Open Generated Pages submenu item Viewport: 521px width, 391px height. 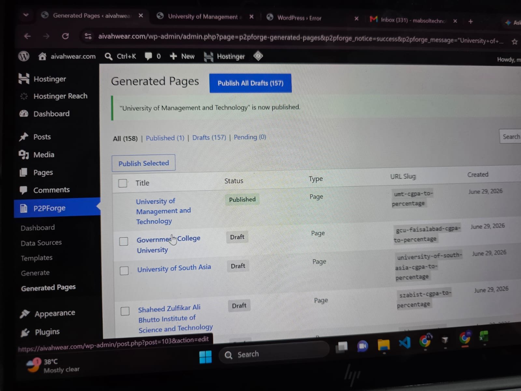point(48,287)
